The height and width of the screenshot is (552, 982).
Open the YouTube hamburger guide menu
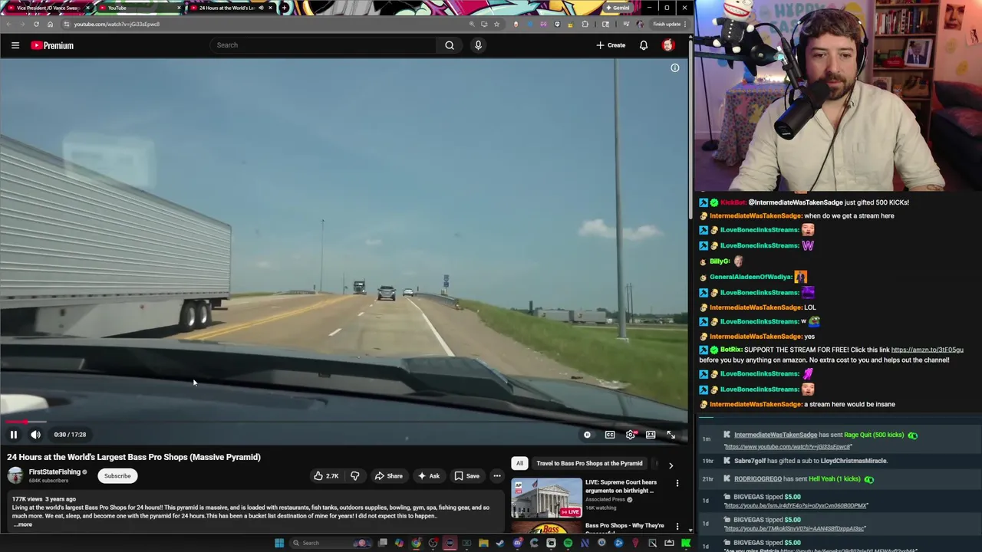tap(15, 45)
